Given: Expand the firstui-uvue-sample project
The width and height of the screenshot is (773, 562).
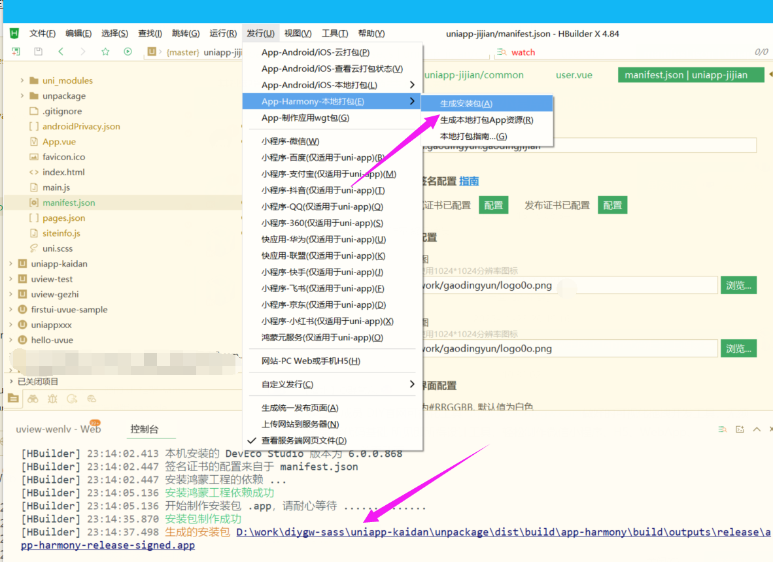Looking at the screenshot, I should 11,309.
